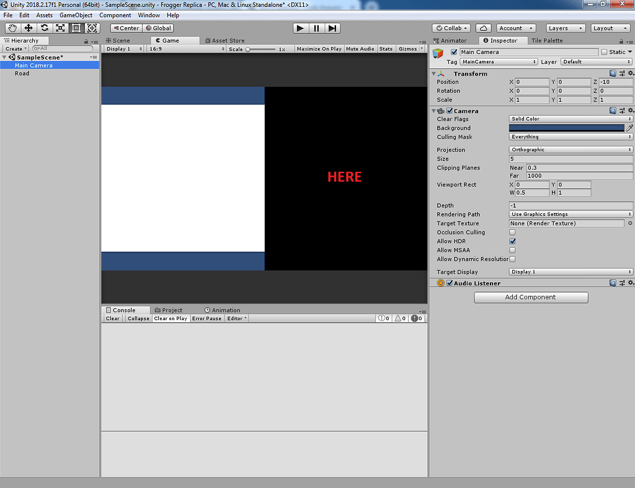Select the Road object in the Hierarchy

[x=22, y=73]
